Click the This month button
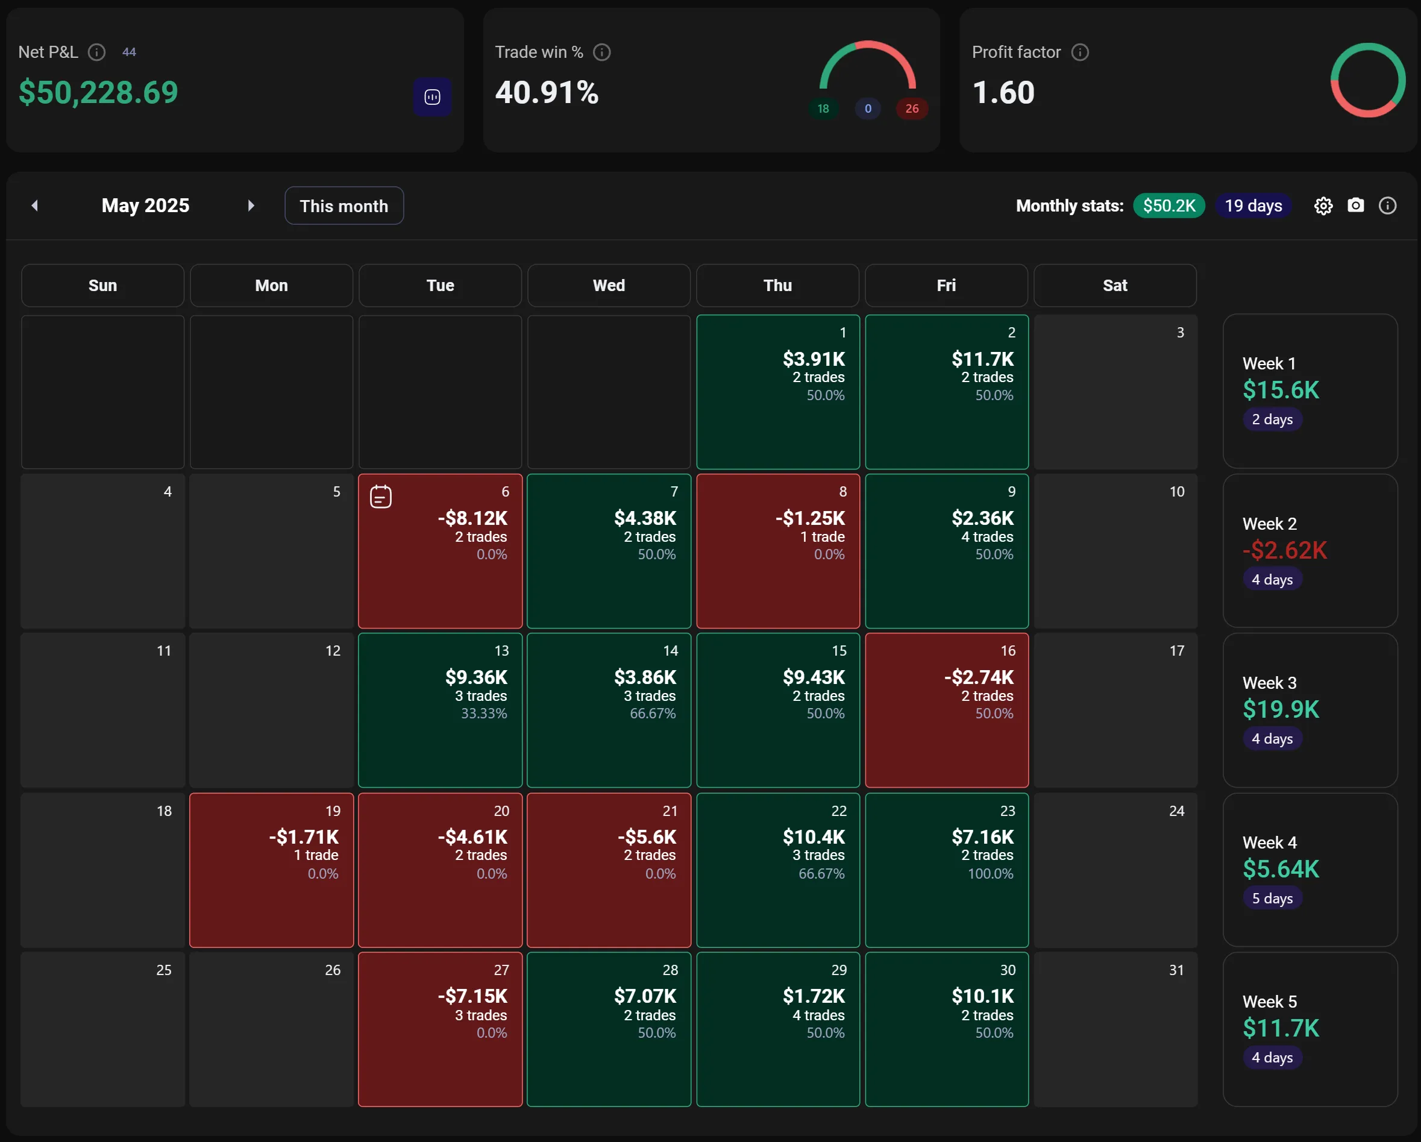The width and height of the screenshot is (1421, 1142). [x=343, y=206]
